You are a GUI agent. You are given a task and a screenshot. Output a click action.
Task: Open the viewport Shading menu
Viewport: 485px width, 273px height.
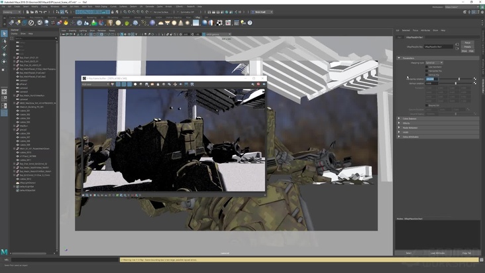(x=72, y=30)
